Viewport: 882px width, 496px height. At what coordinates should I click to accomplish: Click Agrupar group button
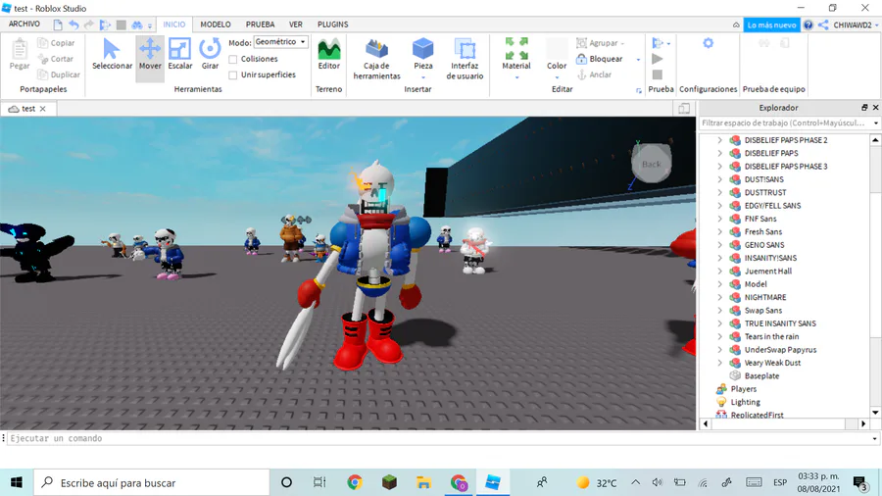601,43
